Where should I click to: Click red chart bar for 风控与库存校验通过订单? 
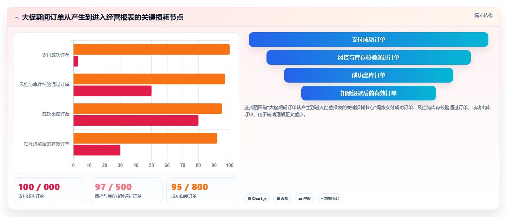pyautogui.click(x=112, y=91)
